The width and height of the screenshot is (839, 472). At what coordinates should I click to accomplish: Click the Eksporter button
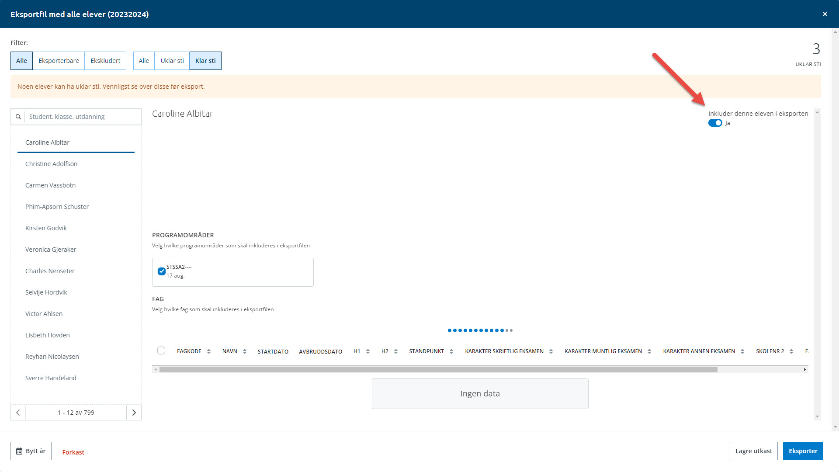pos(803,451)
